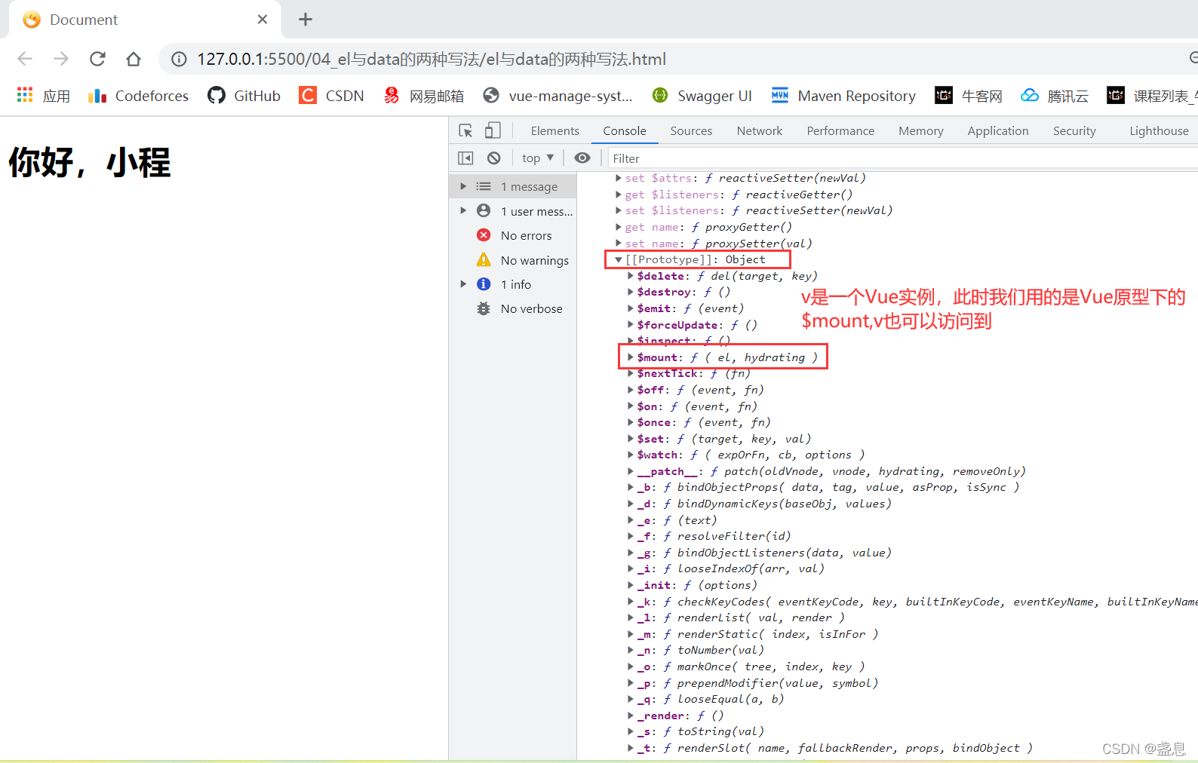Switch to Network tab
This screenshot has width=1198, height=763.
point(760,130)
